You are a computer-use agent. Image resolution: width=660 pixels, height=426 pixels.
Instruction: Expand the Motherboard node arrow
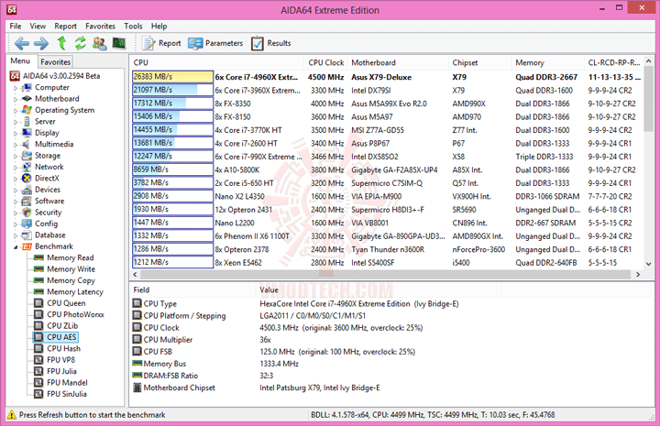[x=16, y=99]
